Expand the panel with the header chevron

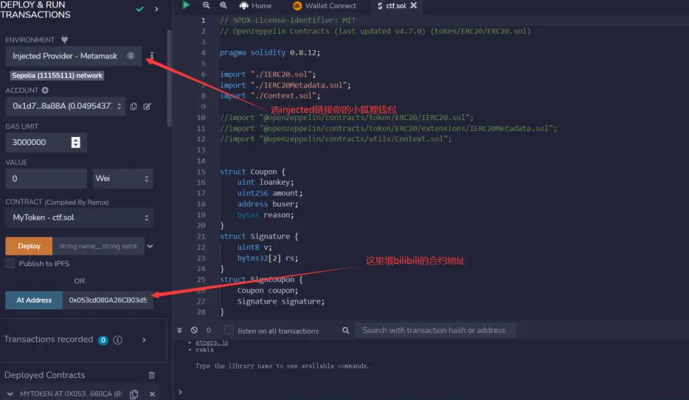click(x=156, y=9)
